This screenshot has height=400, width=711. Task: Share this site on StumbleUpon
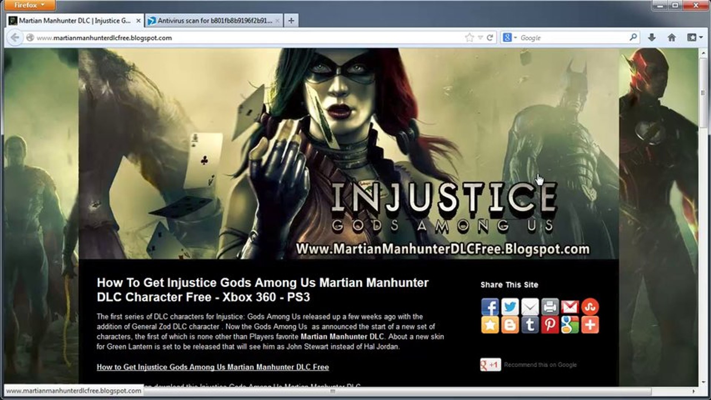590,307
